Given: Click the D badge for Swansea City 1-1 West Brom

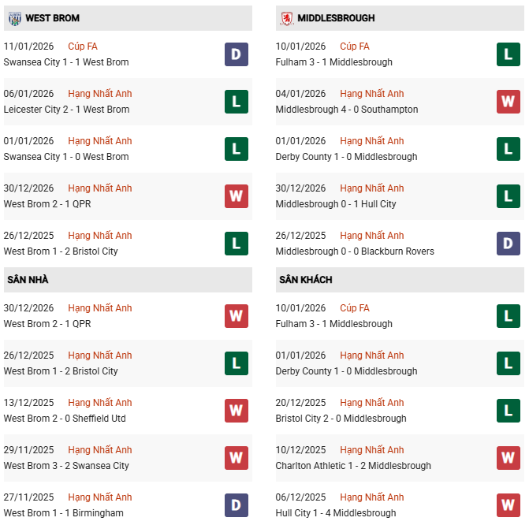Looking at the screenshot, I should pos(237,54).
